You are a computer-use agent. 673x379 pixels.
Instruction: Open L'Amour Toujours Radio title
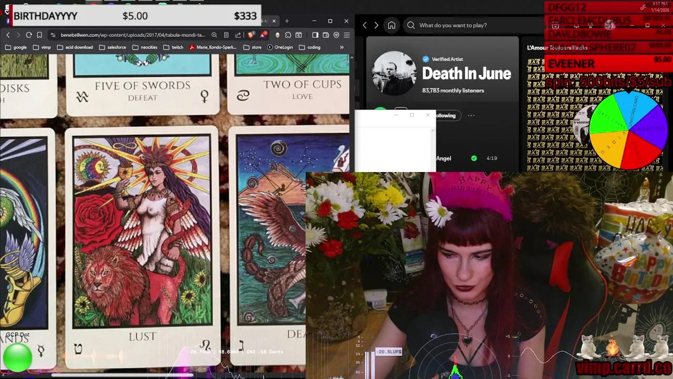click(x=557, y=48)
